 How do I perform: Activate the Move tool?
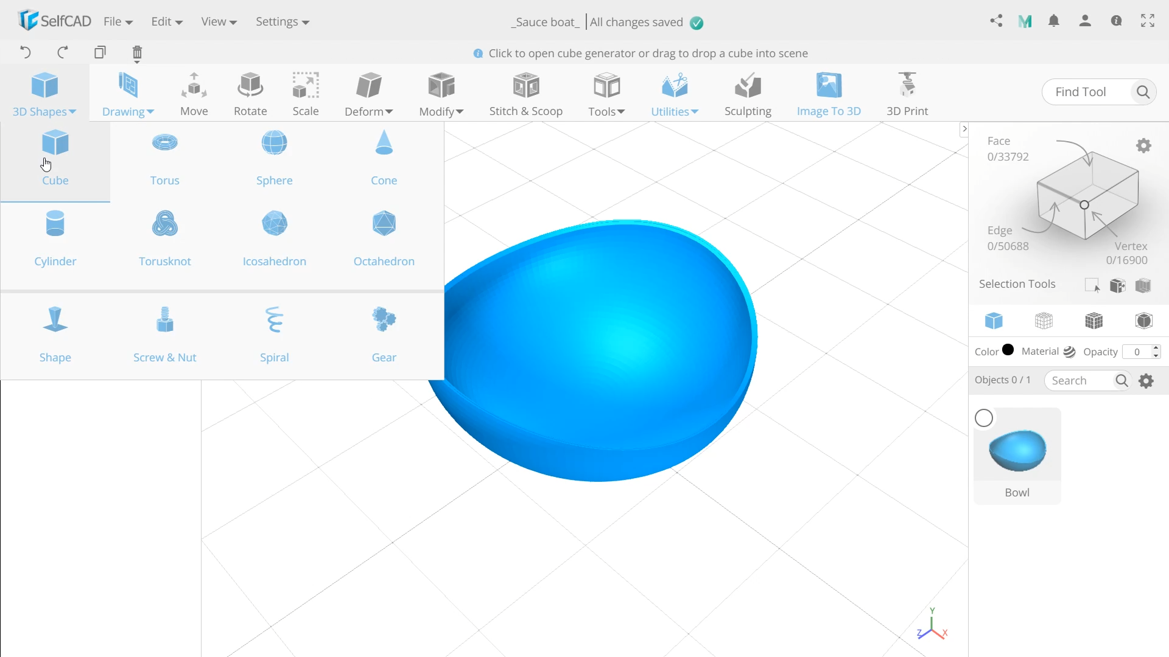[194, 94]
